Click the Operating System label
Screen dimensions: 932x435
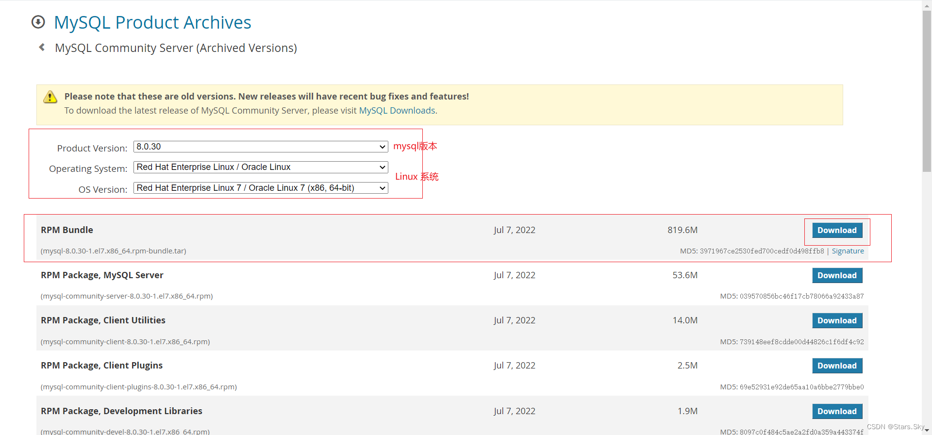(88, 169)
